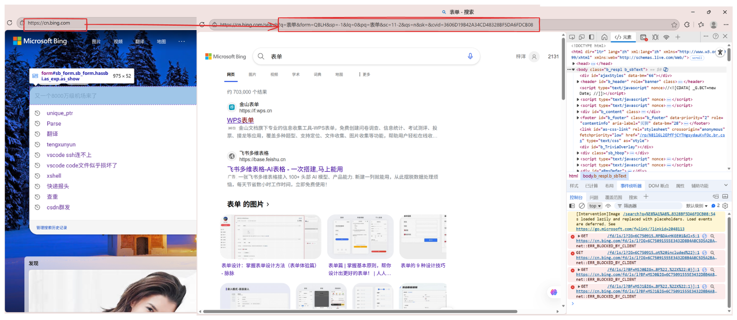This screenshot has width=737, height=320.
Task: Toggle the live expression eye icon
Action: (x=608, y=206)
